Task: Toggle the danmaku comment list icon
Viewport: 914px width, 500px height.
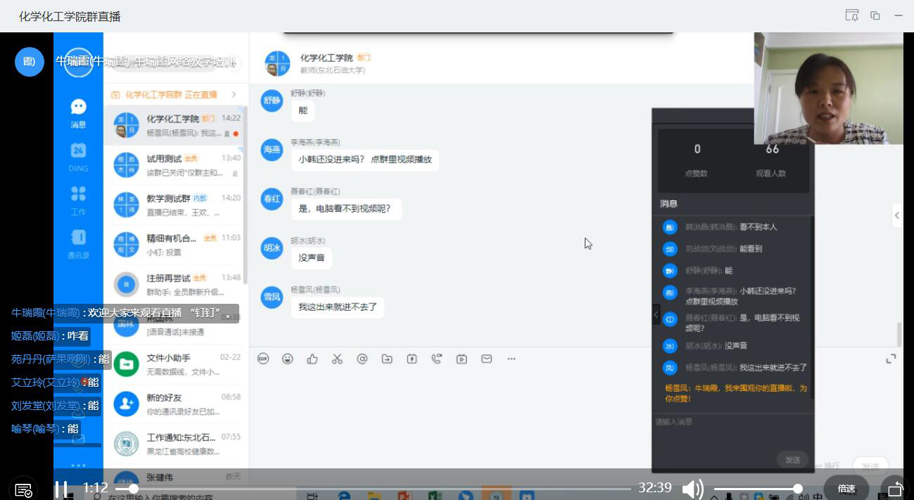Action: coord(23,489)
